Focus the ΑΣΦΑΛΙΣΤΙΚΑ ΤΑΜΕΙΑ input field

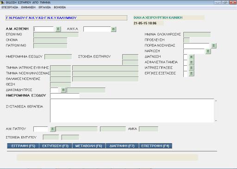[186, 63]
